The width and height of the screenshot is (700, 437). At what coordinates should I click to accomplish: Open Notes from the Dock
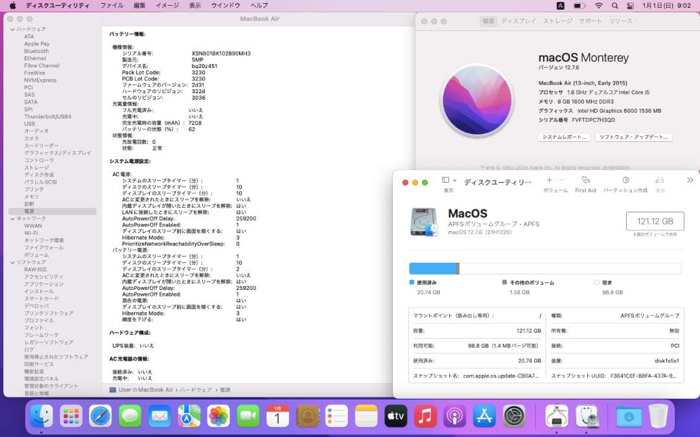[x=366, y=416]
